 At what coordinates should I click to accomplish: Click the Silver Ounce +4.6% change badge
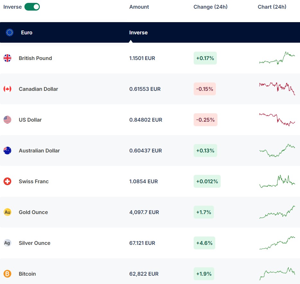click(204, 243)
